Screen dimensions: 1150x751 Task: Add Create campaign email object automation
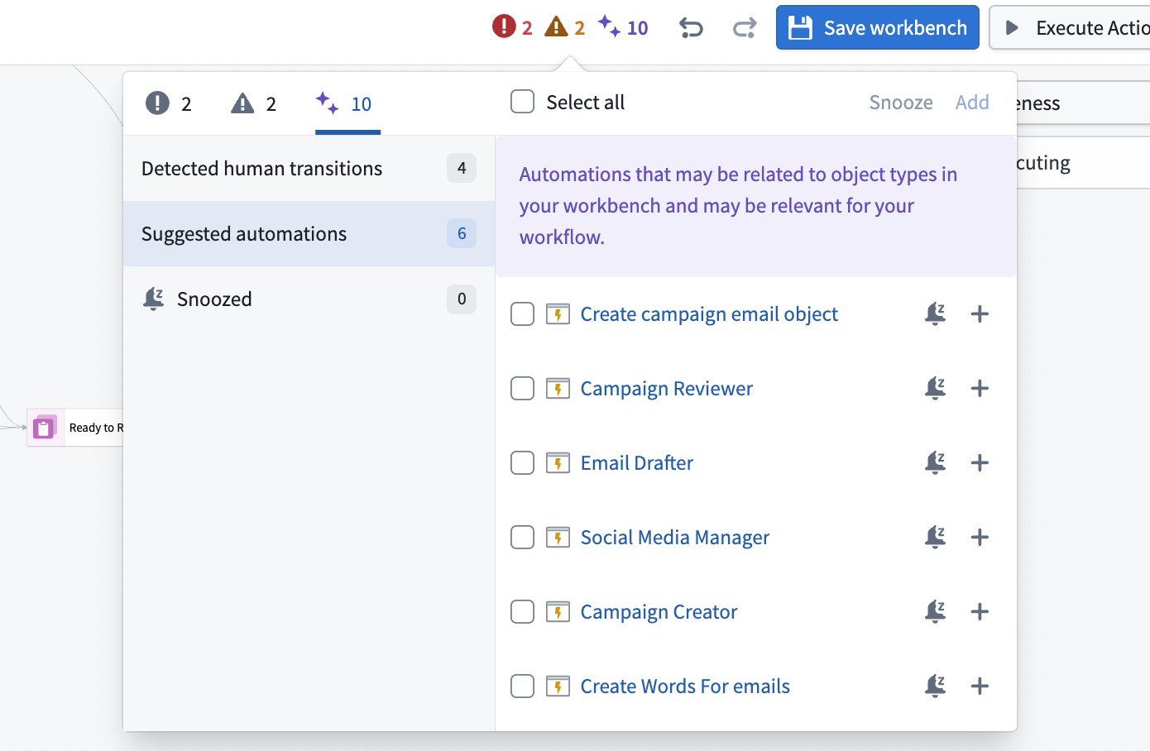click(980, 314)
